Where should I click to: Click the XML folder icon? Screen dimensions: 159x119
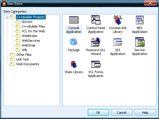18,50
